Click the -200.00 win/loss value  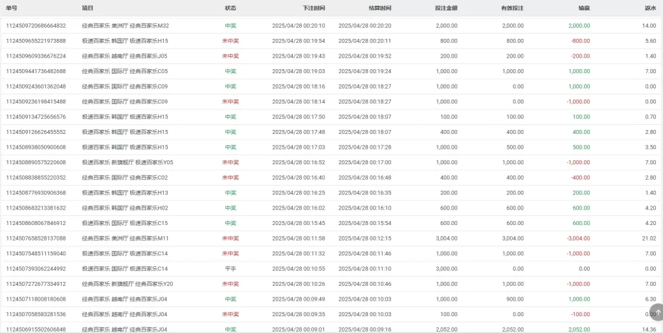click(x=580, y=56)
